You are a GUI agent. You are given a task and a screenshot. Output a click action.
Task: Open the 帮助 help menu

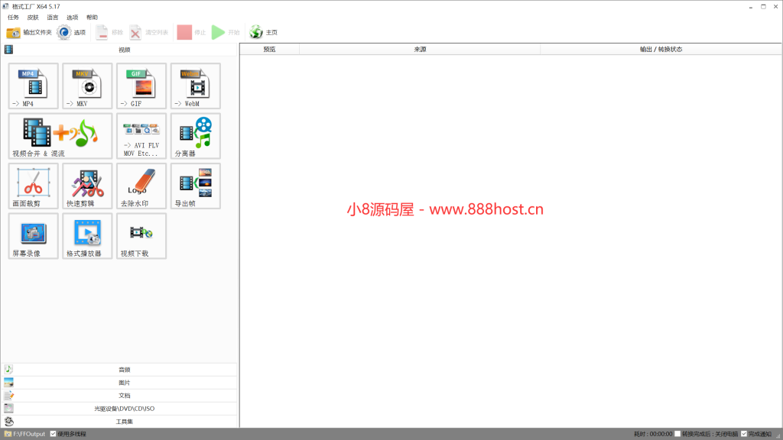point(92,18)
